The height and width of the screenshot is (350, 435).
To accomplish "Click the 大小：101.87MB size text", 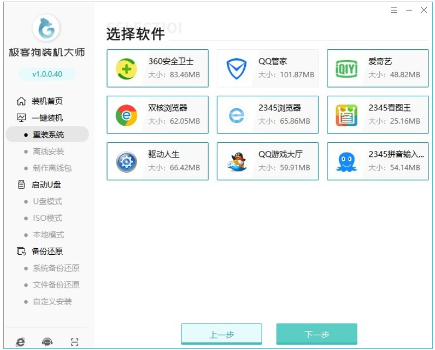I will click(x=286, y=75).
